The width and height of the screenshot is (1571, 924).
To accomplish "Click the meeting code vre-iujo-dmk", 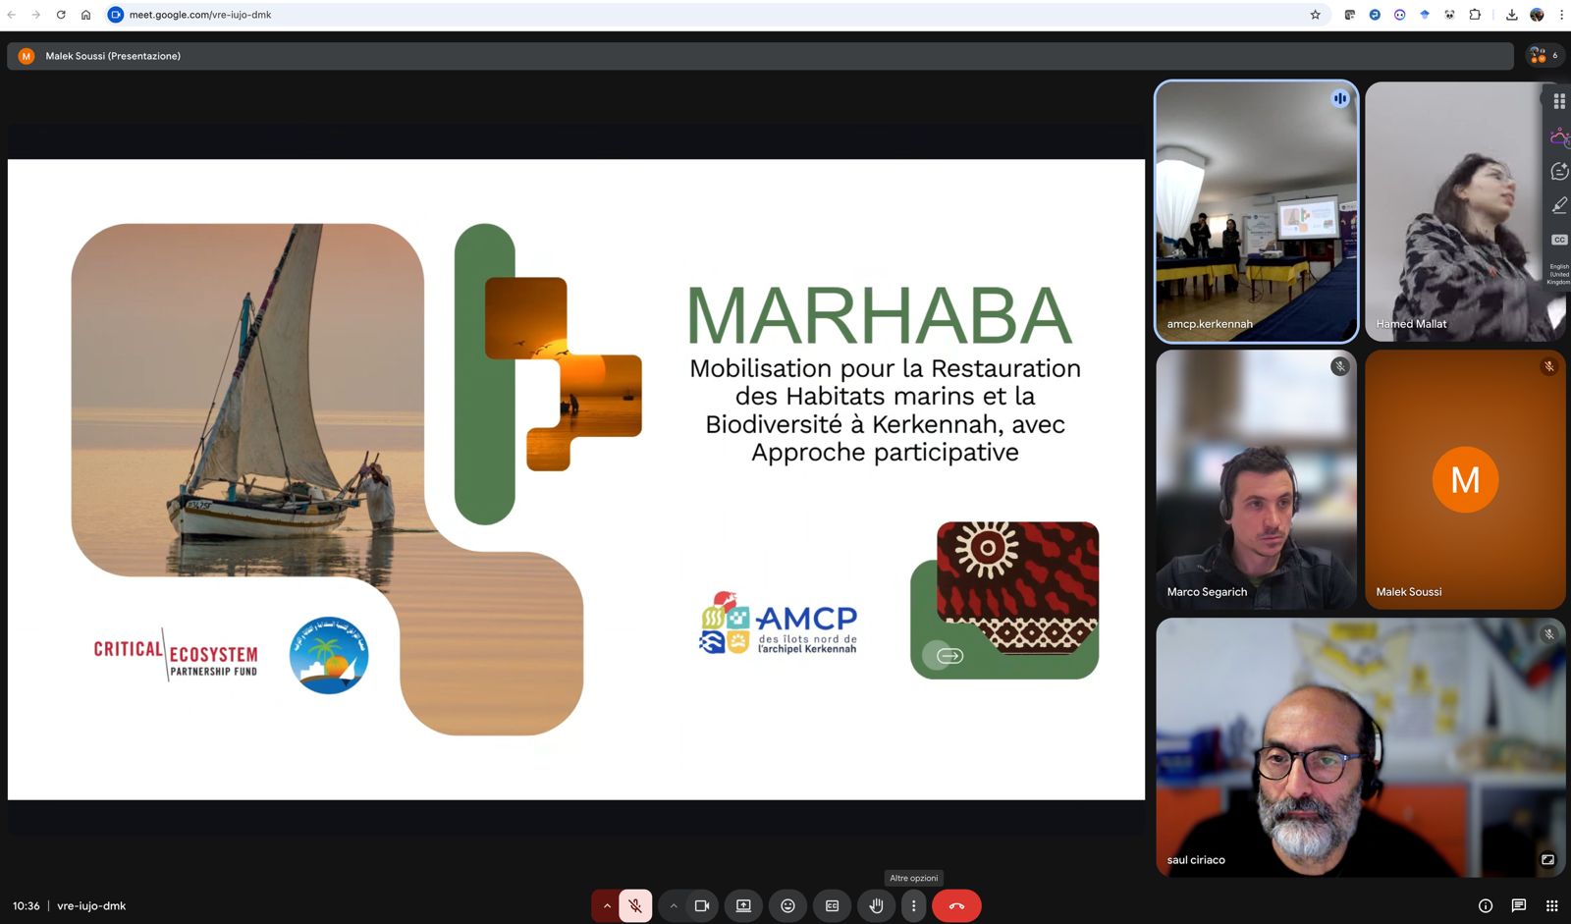I will coord(91,905).
